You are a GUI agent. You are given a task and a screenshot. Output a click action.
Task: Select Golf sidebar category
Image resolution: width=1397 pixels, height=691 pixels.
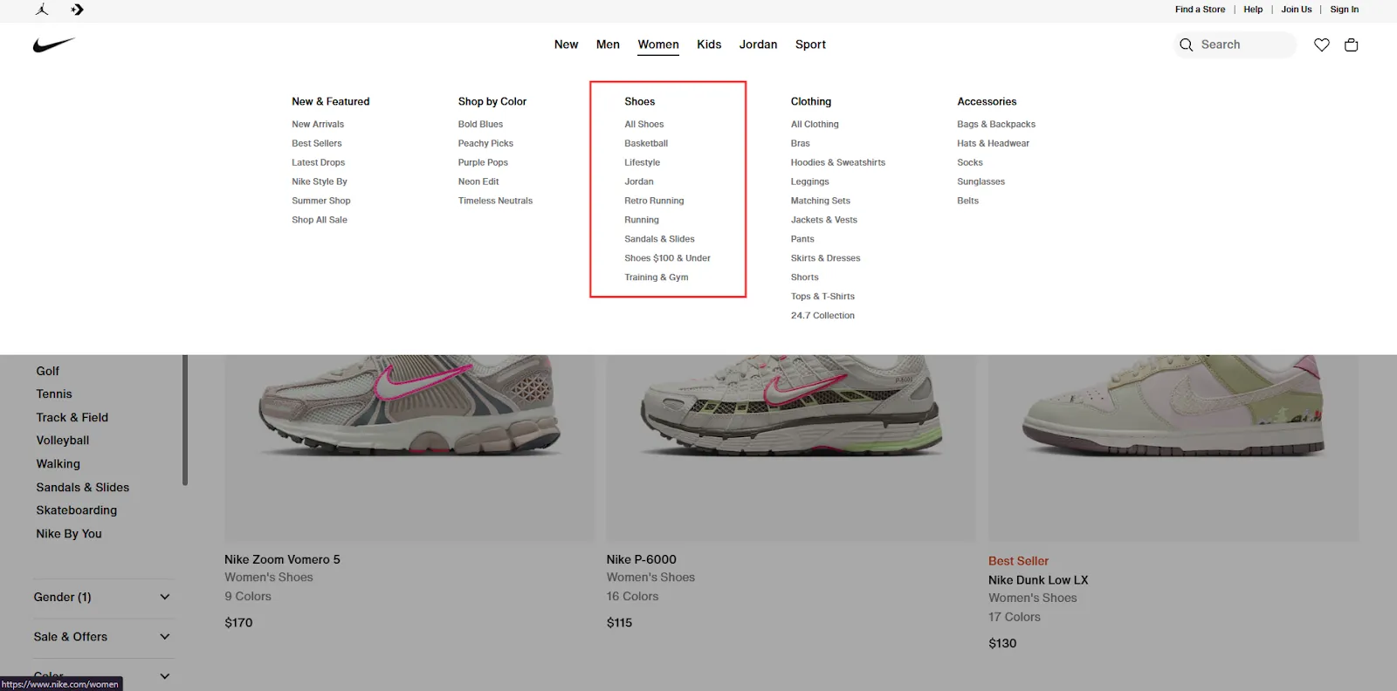pyautogui.click(x=48, y=371)
